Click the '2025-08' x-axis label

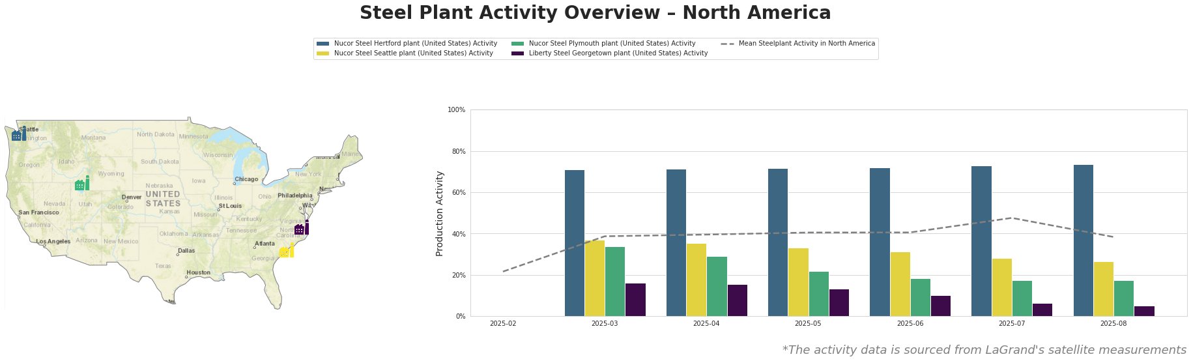tap(1113, 323)
